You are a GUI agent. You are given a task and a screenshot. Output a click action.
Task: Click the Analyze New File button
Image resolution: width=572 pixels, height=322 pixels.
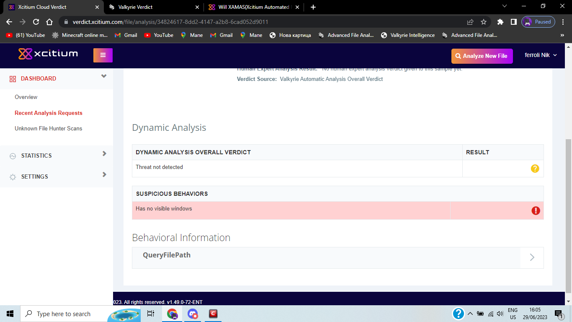[482, 56]
